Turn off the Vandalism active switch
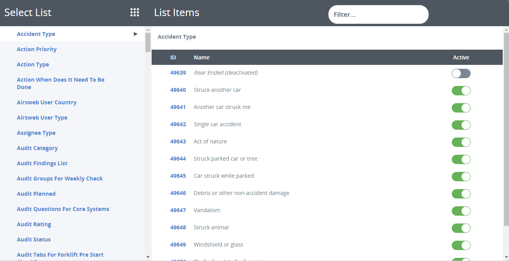This screenshot has width=509, height=261. tap(461, 211)
